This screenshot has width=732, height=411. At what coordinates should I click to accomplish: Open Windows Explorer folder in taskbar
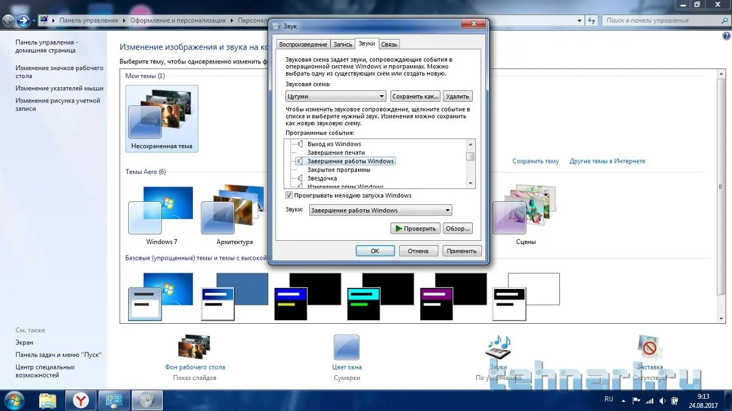click(x=48, y=400)
